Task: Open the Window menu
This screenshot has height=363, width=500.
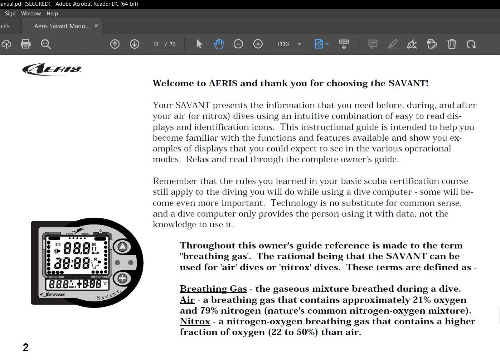Action: click(x=31, y=14)
